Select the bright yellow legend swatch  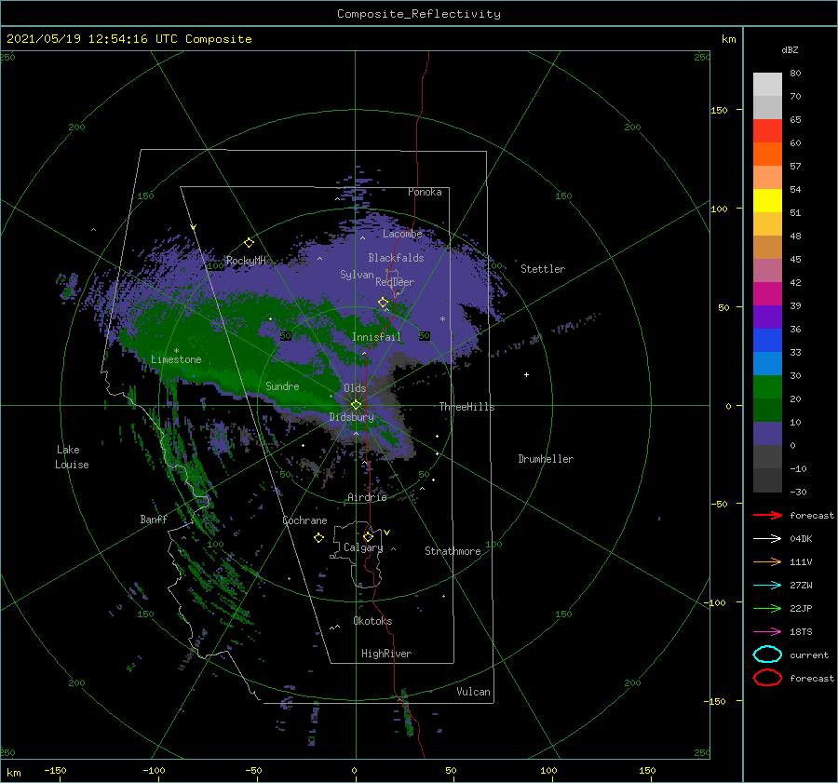tap(767, 200)
